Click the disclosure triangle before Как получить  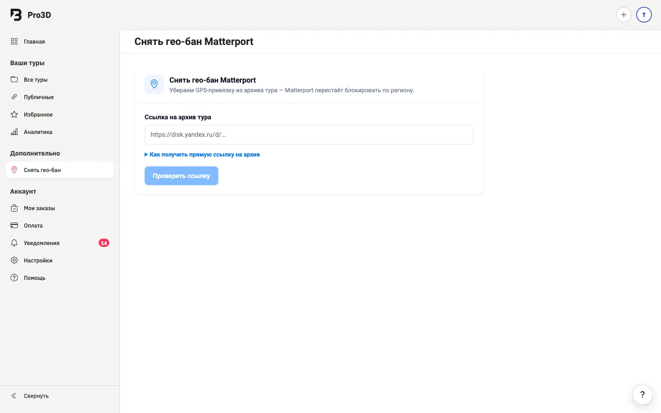tap(146, 155)
